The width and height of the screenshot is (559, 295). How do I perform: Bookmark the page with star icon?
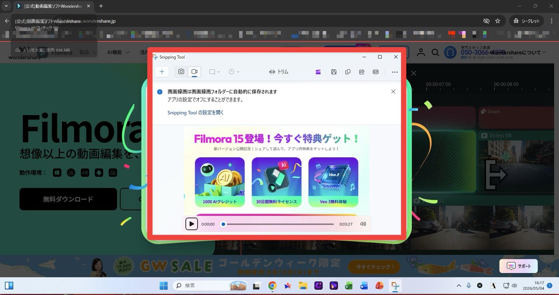tap(498, 21)
